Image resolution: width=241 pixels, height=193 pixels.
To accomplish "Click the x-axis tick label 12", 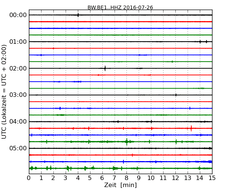I will click(x=175, y=178).
